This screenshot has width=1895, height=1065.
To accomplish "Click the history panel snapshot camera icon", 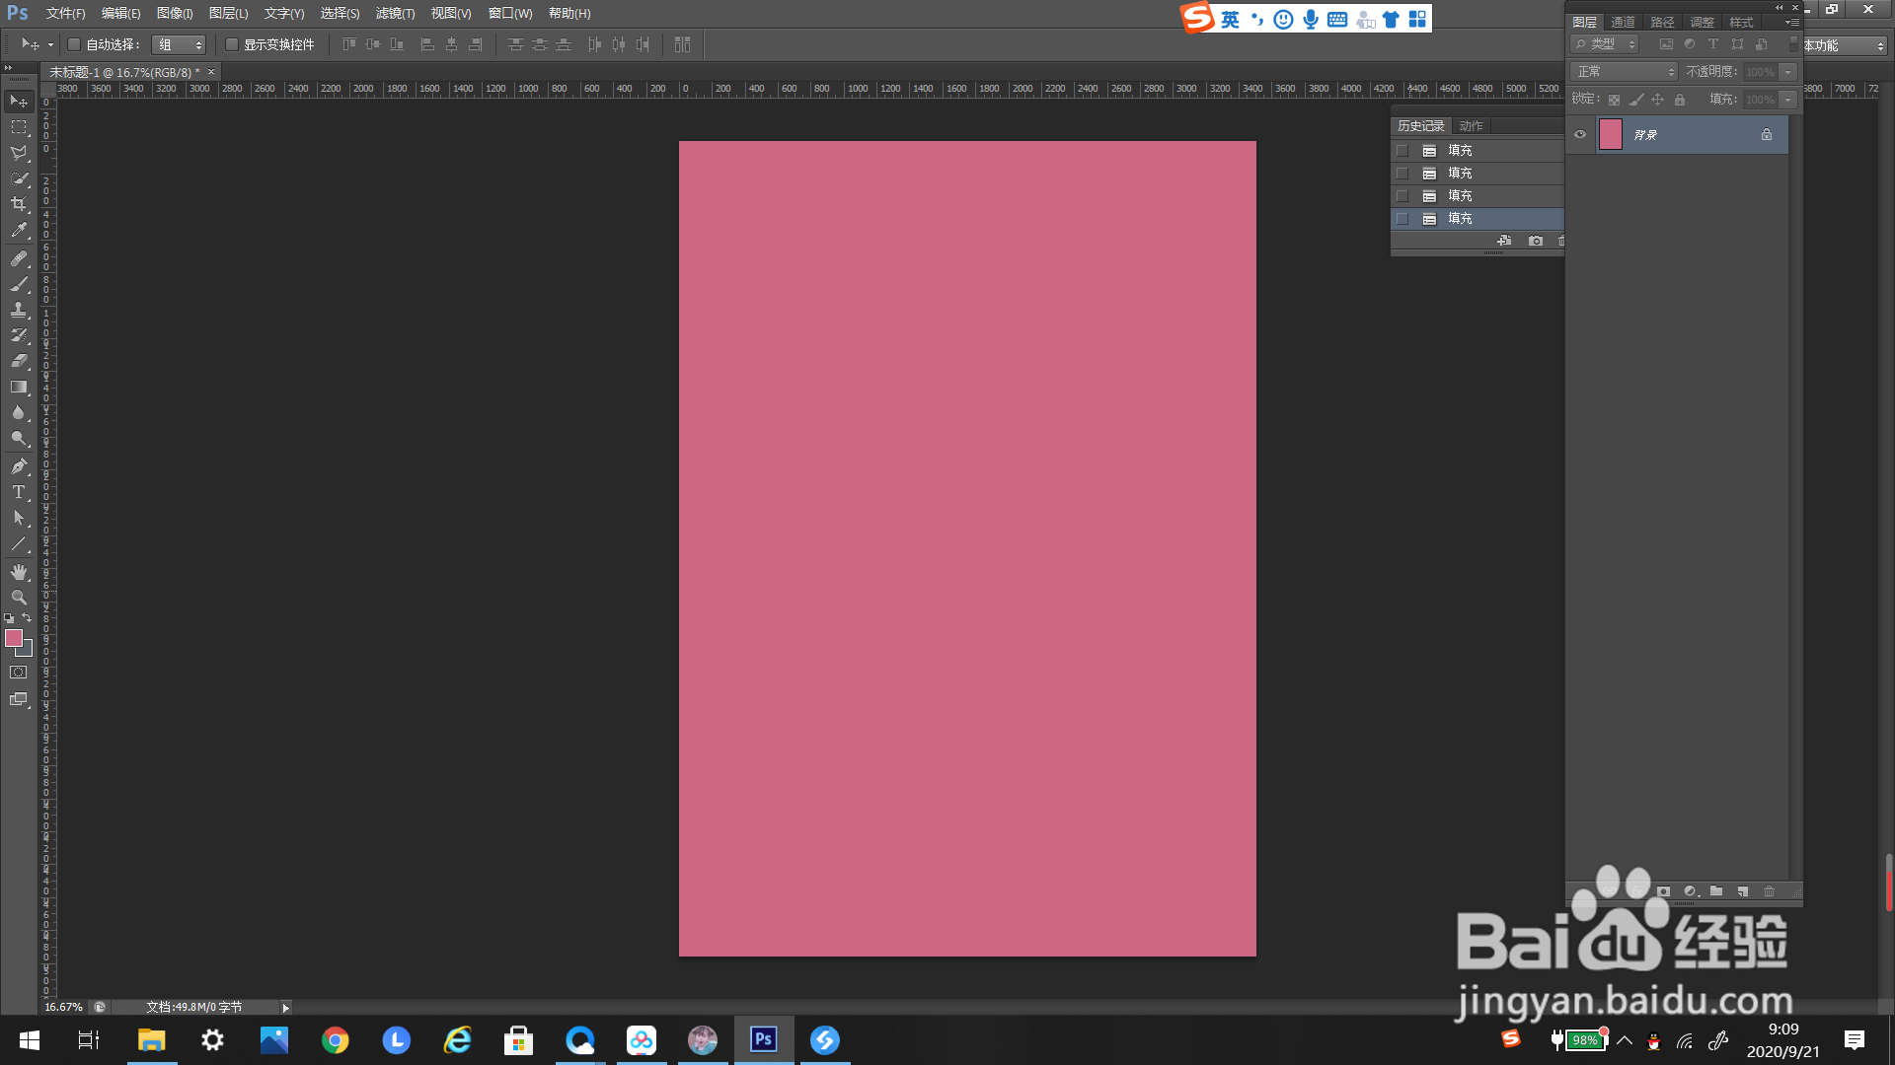I will pyautogui.click(x=1535, y=241).
